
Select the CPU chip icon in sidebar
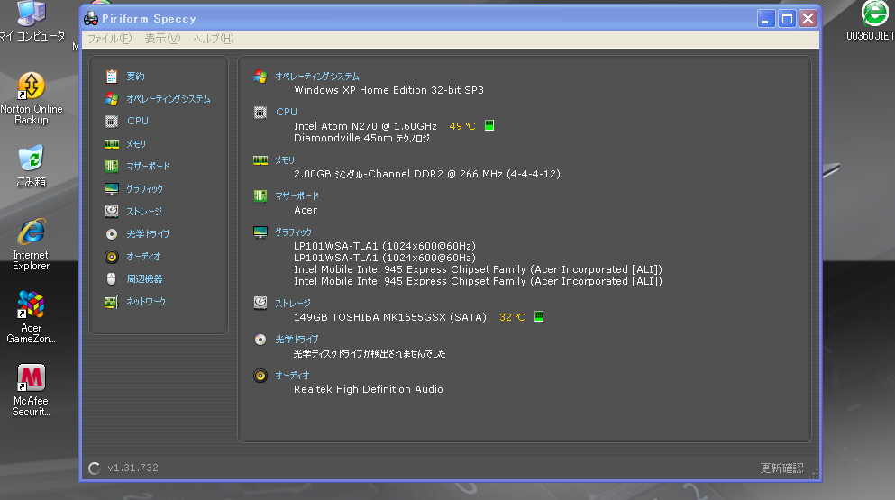[x=111, y=121]
